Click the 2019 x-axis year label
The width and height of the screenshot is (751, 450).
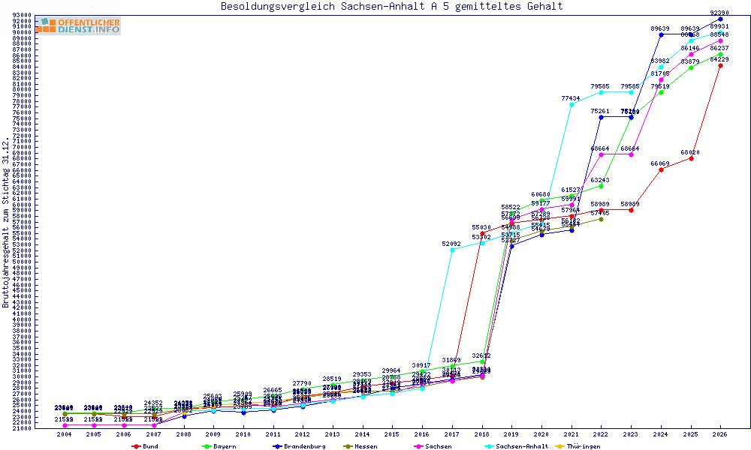pos(511,435)
